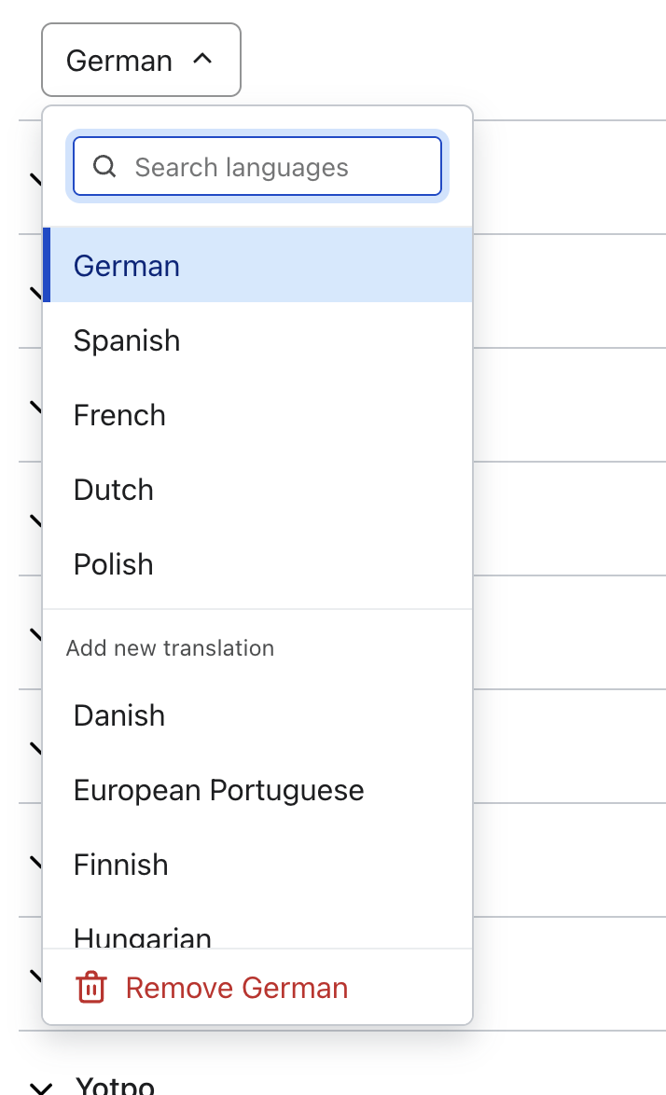666x1095 pixels.
Task: Choose Finnish under Add new translation
Action: [x=121, y=865]
